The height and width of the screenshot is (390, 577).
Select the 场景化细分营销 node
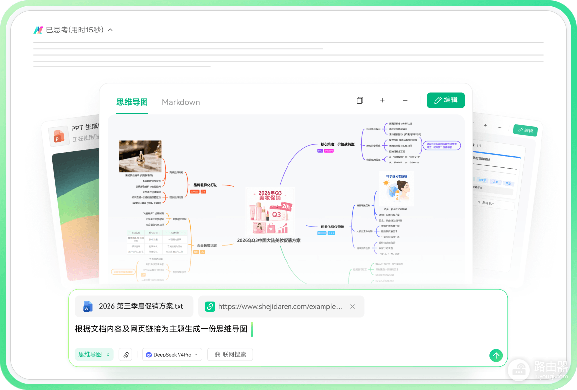(332, 227)
